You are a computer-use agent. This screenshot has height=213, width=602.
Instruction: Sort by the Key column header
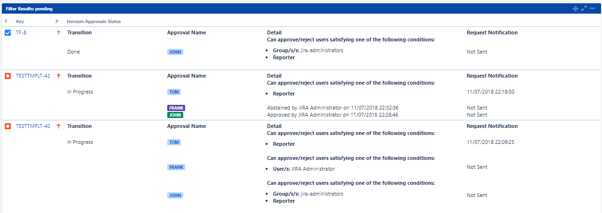tap(20, 22)
